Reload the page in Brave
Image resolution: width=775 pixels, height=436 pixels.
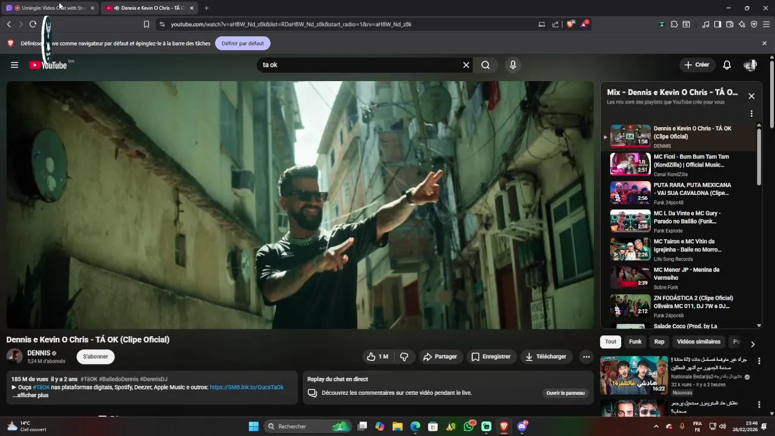click(x=33, y=24)
